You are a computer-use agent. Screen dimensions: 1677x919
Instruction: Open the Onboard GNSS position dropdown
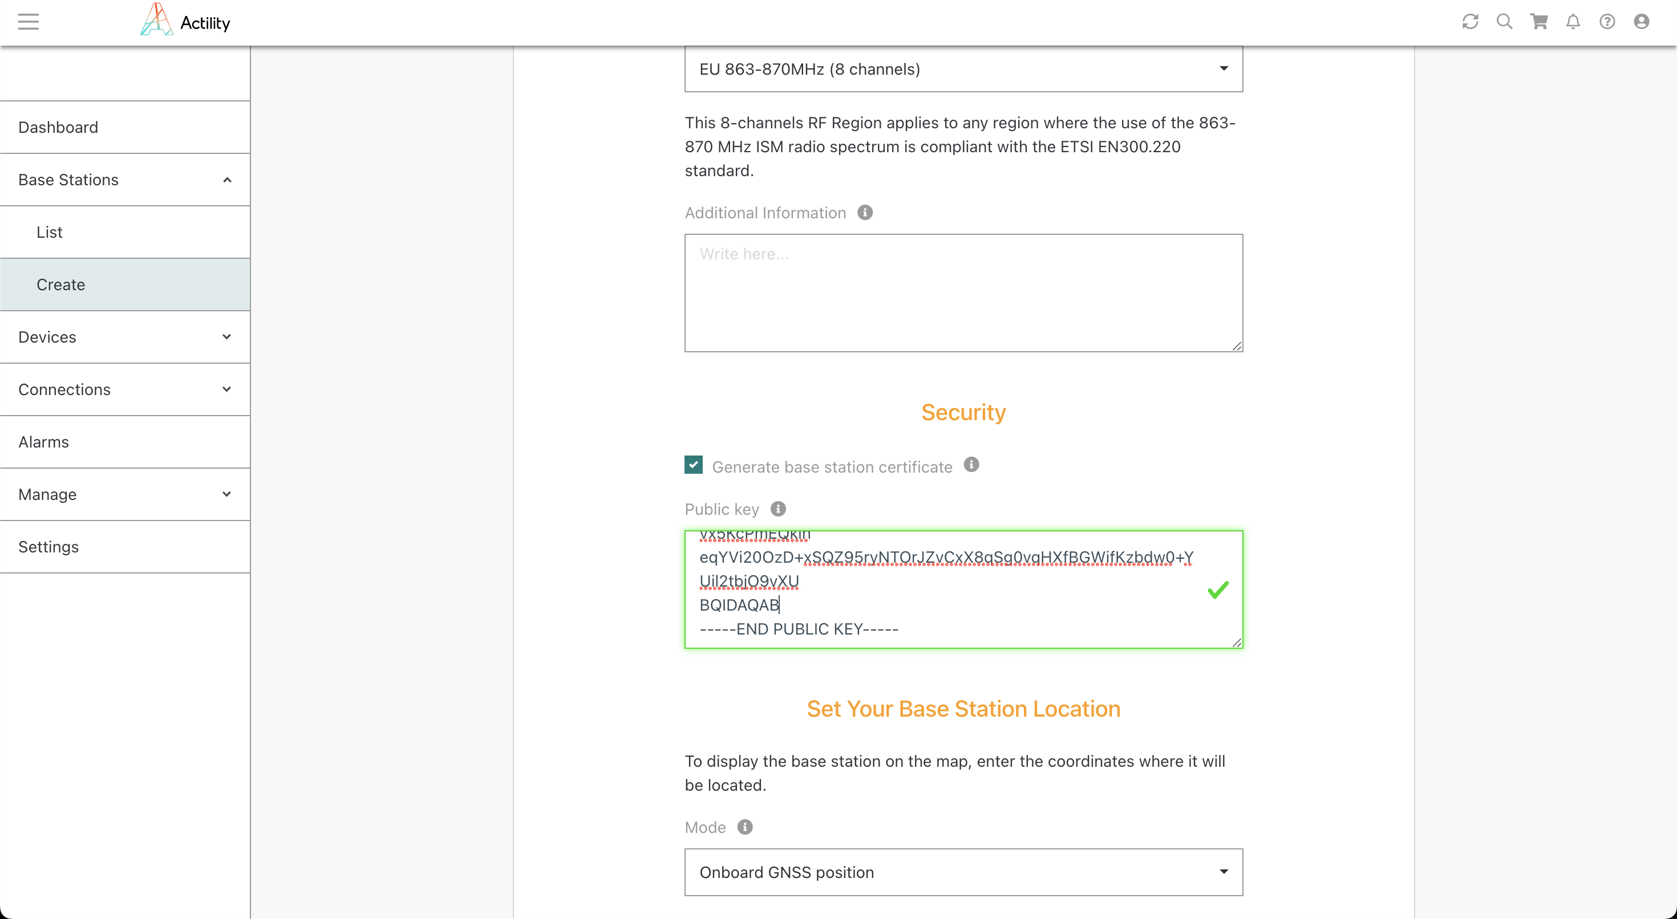[963, 872]
